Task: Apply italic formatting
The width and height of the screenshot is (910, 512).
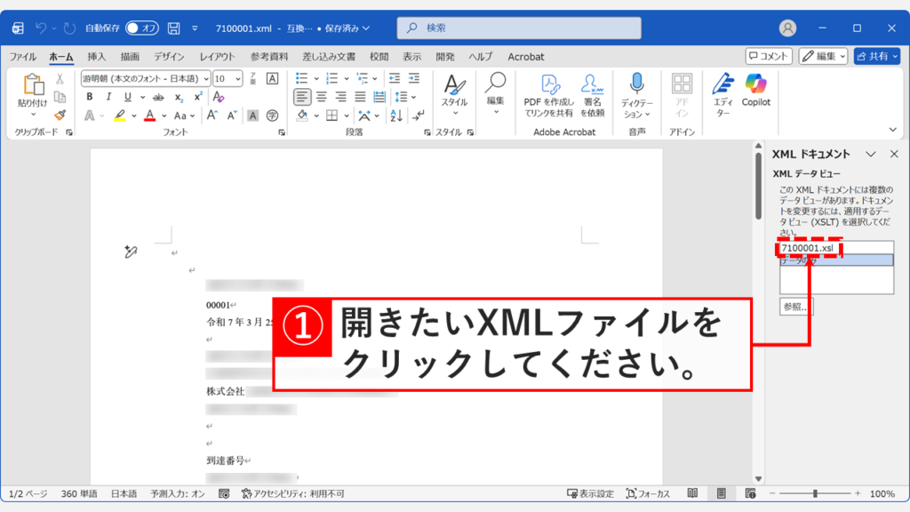Action: [108, 96]
